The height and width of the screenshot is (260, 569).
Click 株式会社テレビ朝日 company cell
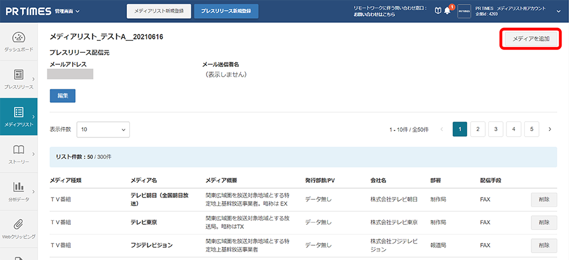(x=394, y=199)
